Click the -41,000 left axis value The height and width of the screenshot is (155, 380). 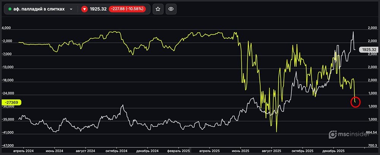pyautogui.click(x=7, y=132)
